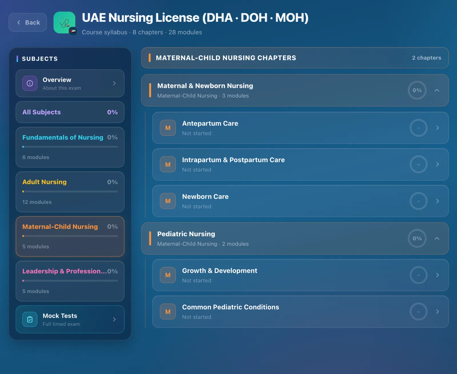This screenshot has width=457, height=374.
Task: Click the '2 chapters' count label
Action: click(426, 58)
